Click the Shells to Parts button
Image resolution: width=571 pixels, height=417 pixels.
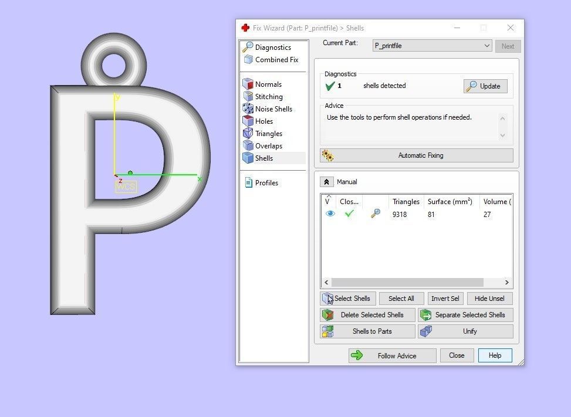tap(367, 331)
